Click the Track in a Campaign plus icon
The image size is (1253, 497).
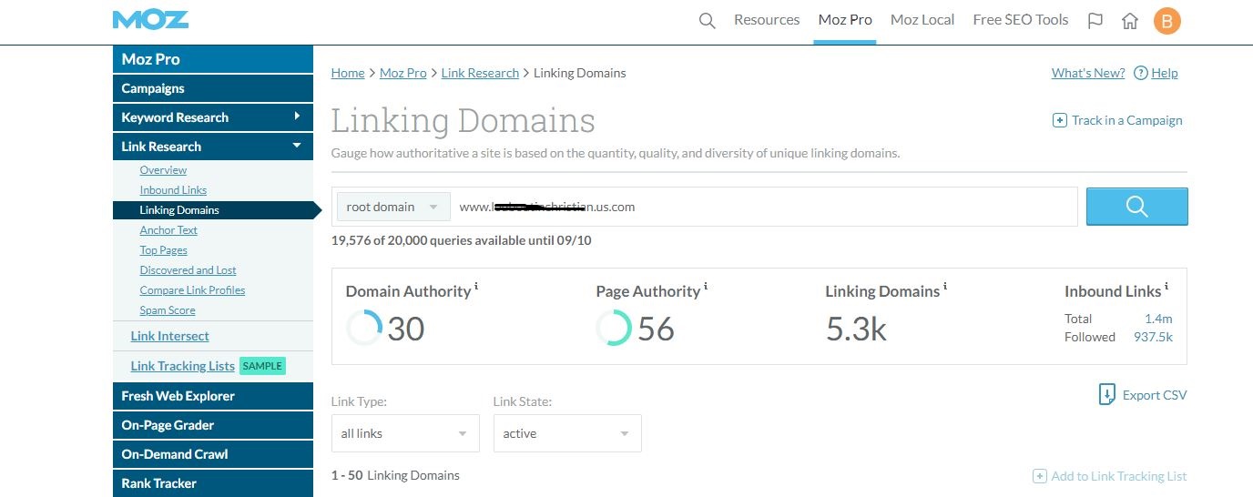point(1059,120)
